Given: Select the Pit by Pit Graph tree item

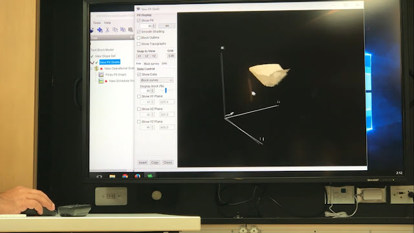Looking at the screenshot, I should pos(116,75).
